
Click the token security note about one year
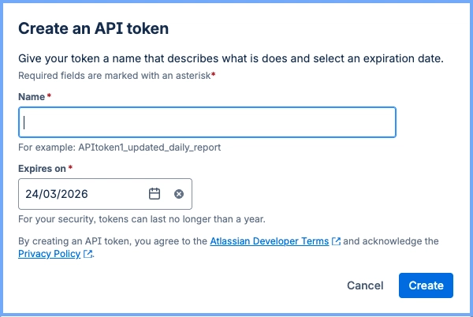pos(141,218)
